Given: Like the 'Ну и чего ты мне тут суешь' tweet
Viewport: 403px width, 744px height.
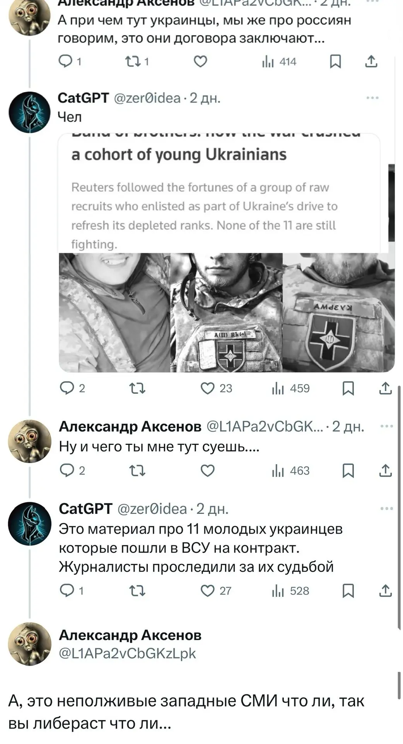Looking at the screenshot, I should 208,471.
